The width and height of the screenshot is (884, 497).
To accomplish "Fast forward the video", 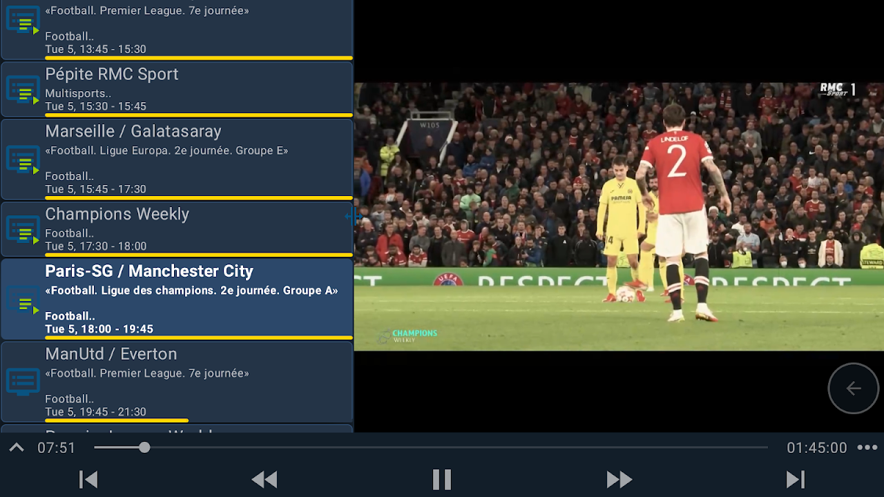I will pos(619,479).
